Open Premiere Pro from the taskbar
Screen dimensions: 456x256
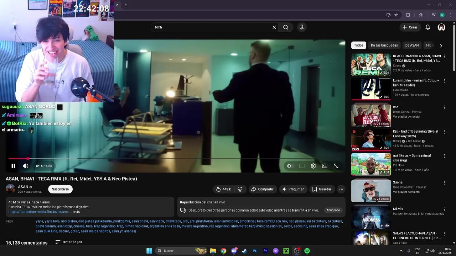[x=265, y=251]
